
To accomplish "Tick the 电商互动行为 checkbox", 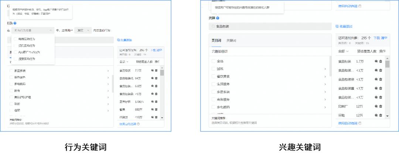I will click(16, 39).
